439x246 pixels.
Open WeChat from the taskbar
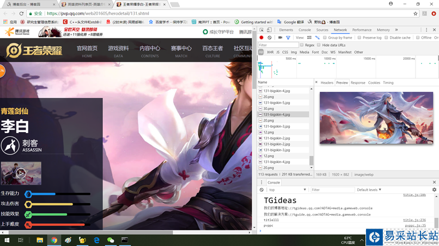click(x=111, y=240)
